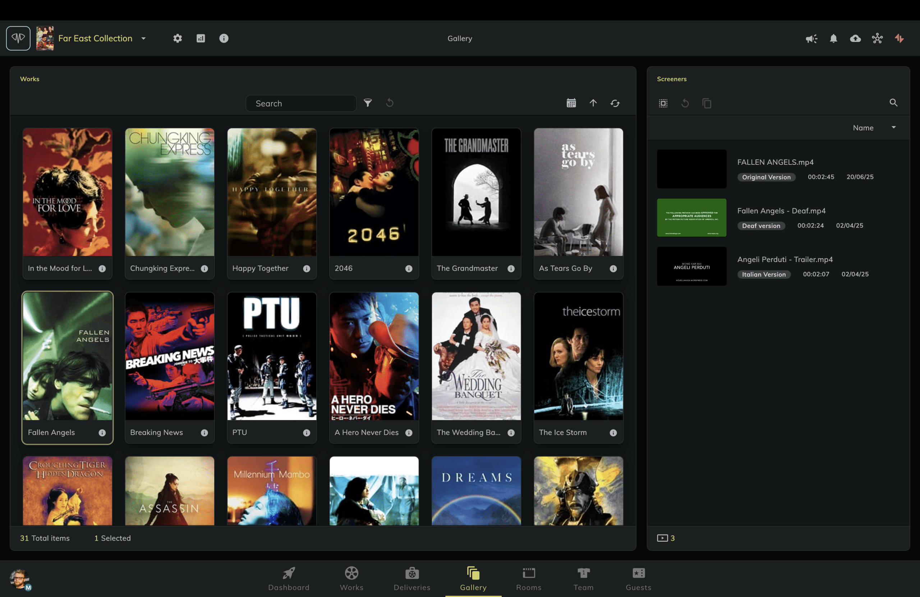Screen dimensions: 920x597
Task: Open the collection settings gear icon
Action: click(x=178, y=38)
